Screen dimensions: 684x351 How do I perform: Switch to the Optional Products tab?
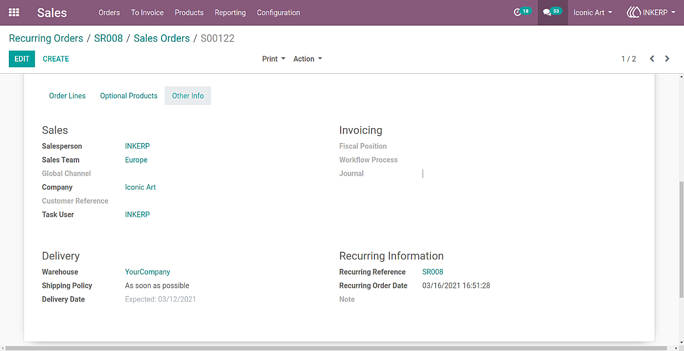click(129, 96)
